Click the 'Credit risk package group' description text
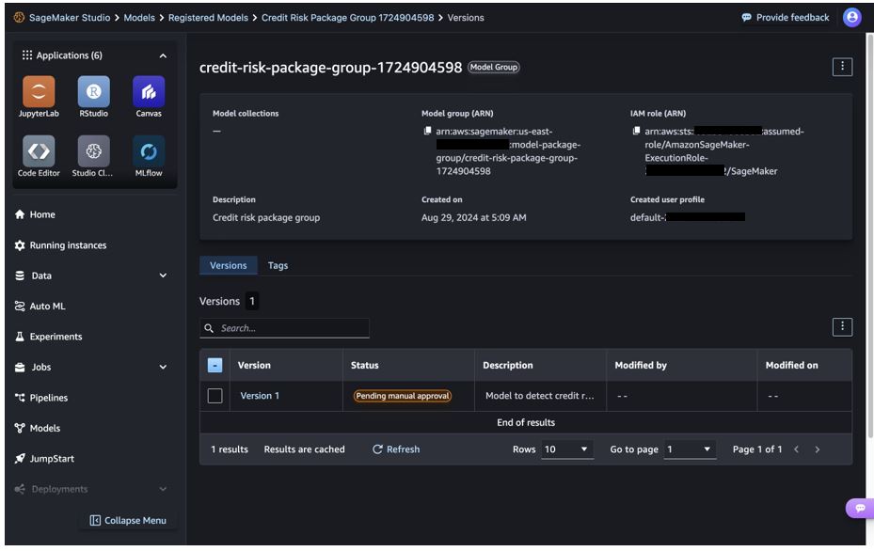This screenshot has width=874, height=551. point(266,218)
